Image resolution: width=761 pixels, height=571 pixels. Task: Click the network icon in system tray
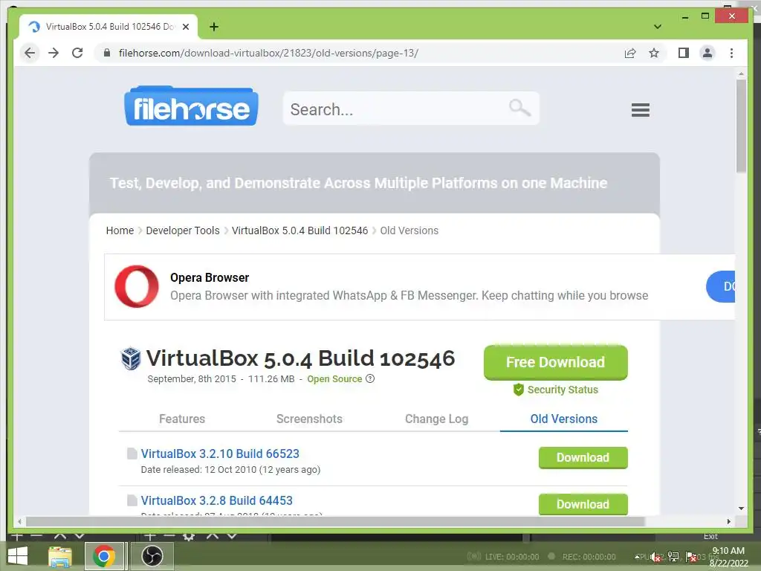(x=673, y=557)
